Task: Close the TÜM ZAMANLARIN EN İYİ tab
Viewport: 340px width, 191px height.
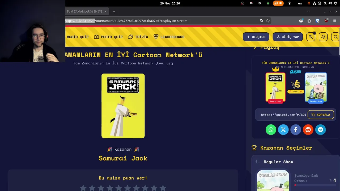Action: 105,11
